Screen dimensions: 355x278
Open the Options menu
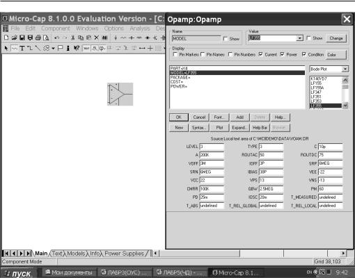pos(114,28)
